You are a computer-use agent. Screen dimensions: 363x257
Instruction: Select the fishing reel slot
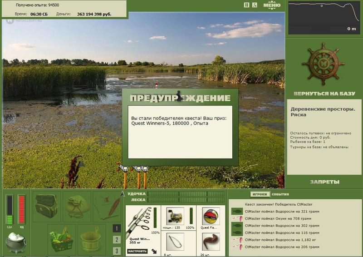point(175,216)
